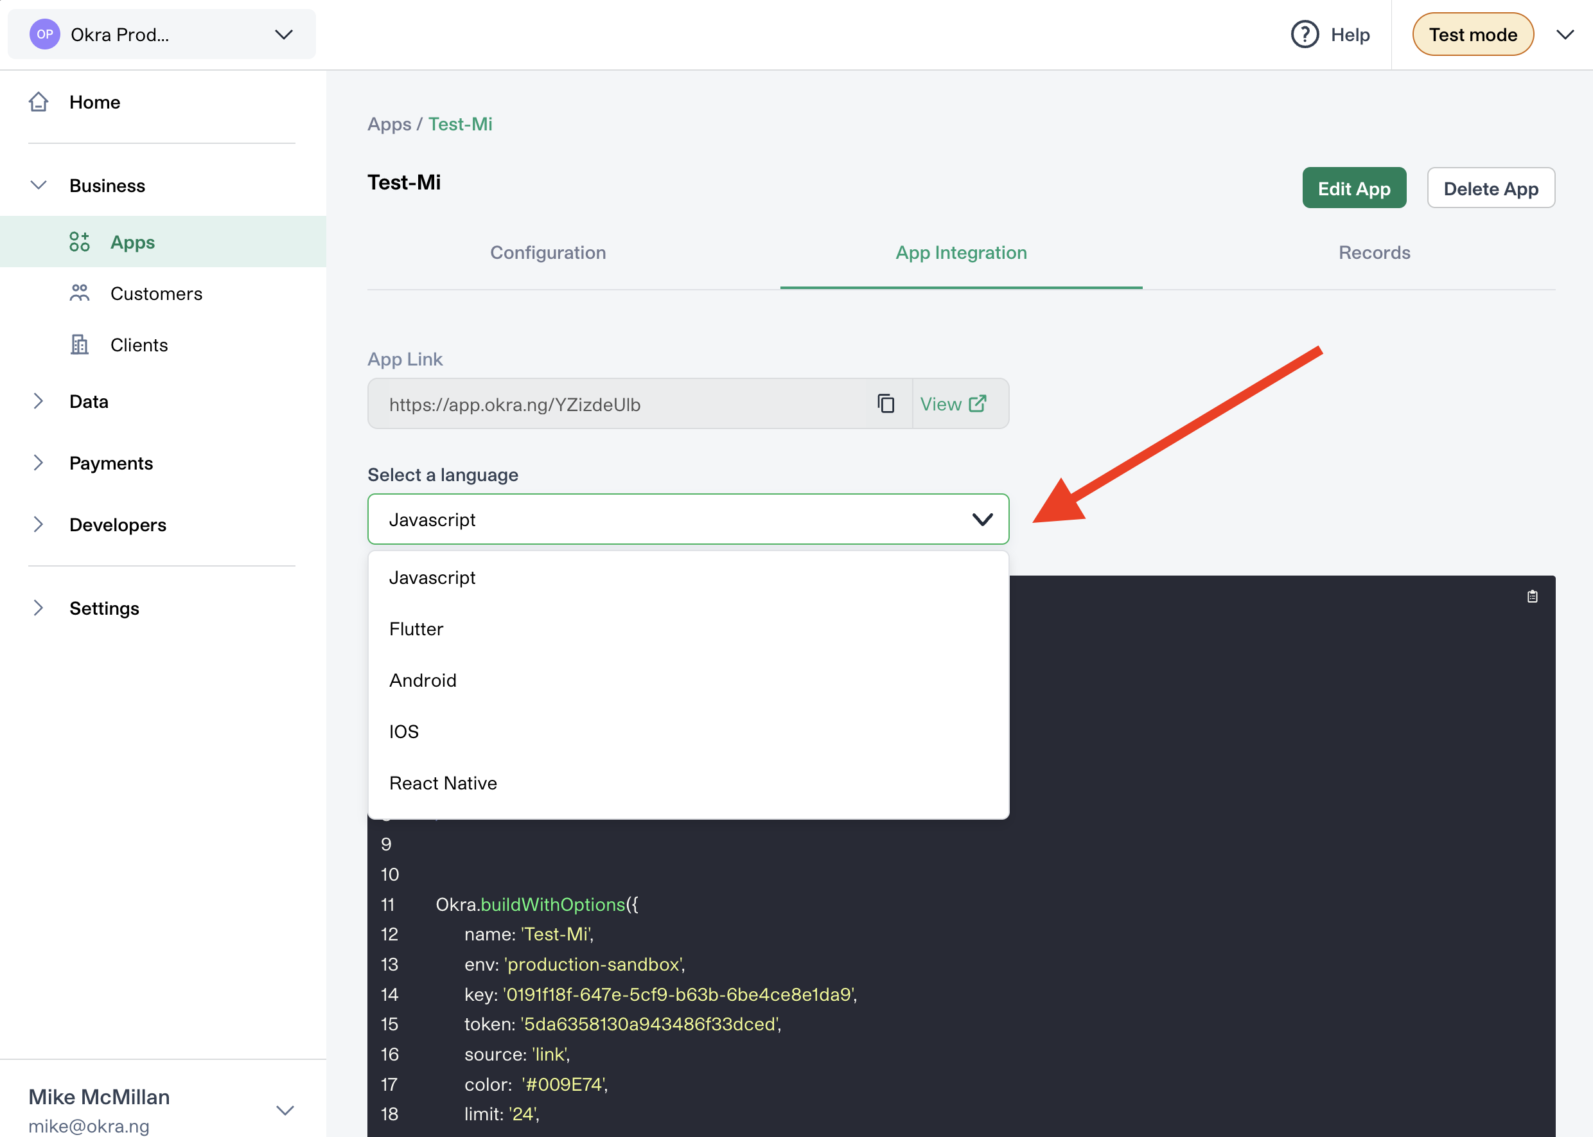
Task: Click the Edit App button
Action: point(1353,188)
